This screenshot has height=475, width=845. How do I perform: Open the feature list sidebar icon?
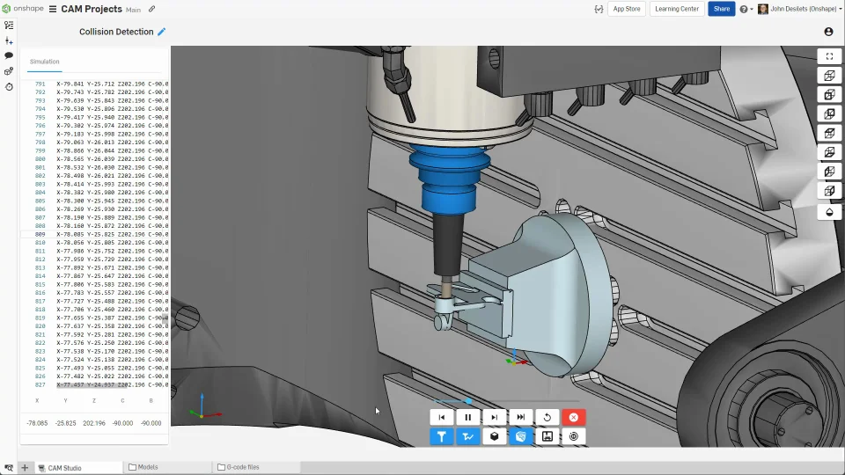(x=9, y=26)
